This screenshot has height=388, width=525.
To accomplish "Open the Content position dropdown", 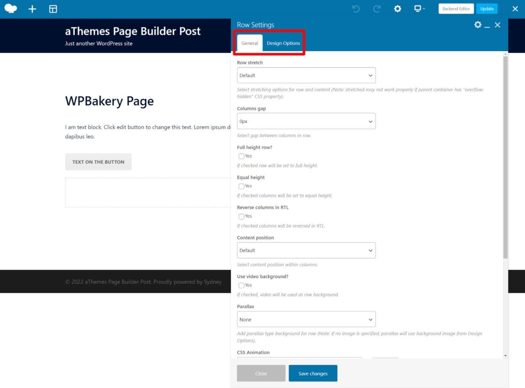I will coord(306,250).
